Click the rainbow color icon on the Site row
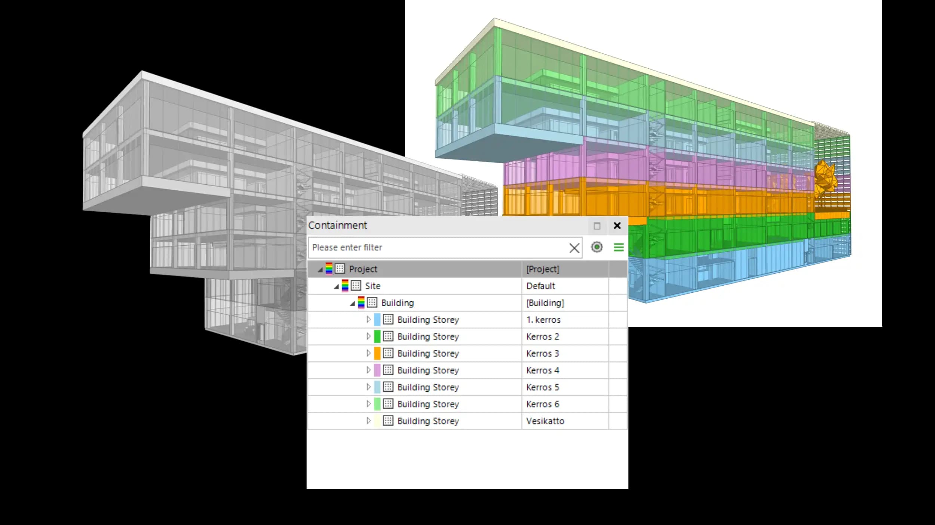 pos(345,286)
